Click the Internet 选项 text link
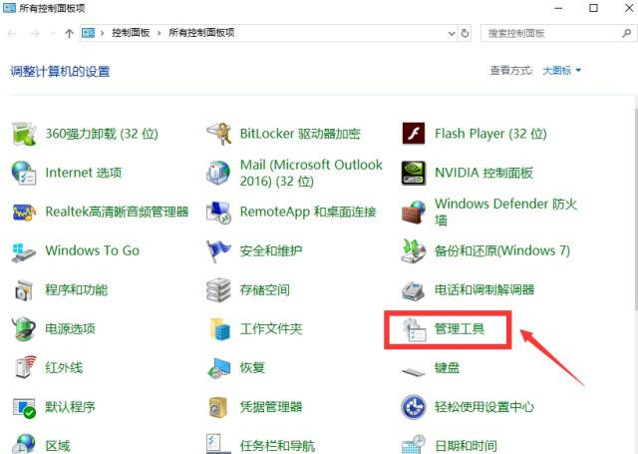The image size is (638, 454). pos(84,173)
